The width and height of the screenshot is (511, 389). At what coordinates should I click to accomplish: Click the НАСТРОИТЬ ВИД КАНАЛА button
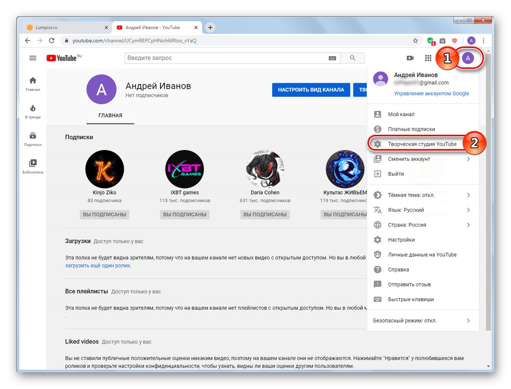311,89
